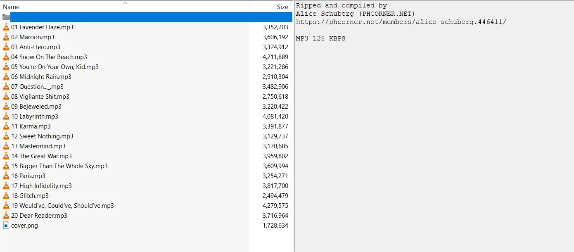Viewport: 574px width, 252px height.
Task: Select the file name 14 The Great War.mp3
Action: [41, 156]
